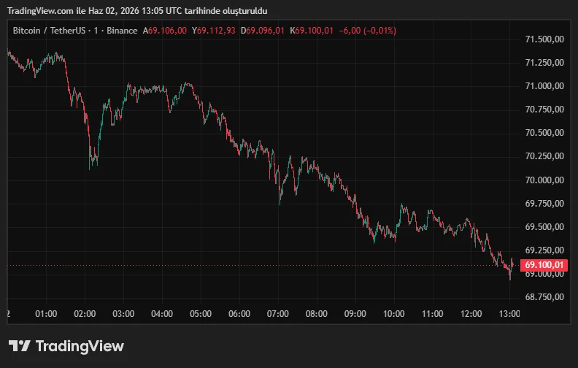This screenshot has height=368, width=578.
Task: Click the −6,00 (−0,01%) change text
Action: pos(368,31)
